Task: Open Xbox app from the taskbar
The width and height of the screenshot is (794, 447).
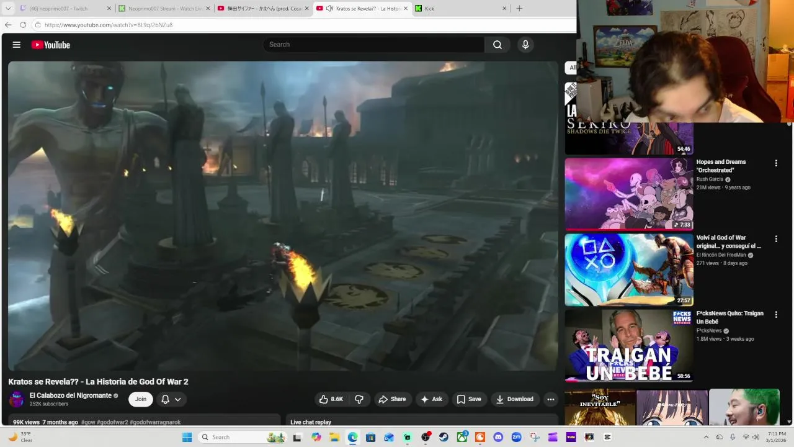Action: pyautogui.click(x=462, y=437)
